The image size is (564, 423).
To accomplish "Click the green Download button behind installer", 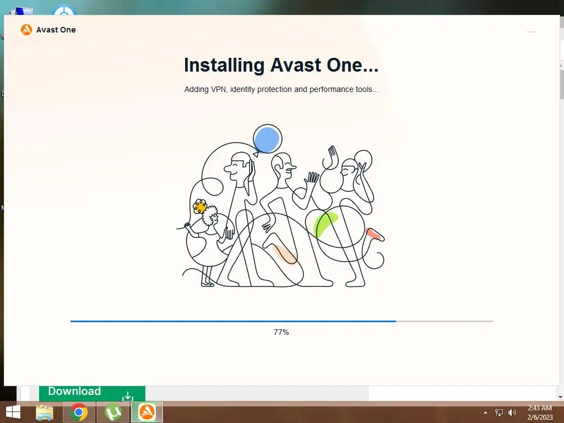I will [x=92, y=393].
